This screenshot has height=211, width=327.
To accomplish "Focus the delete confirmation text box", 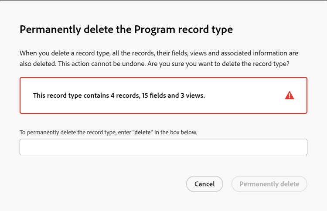I will coord(163,147).
